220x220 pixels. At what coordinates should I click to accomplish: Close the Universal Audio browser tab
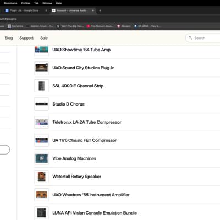coord(93,10)
